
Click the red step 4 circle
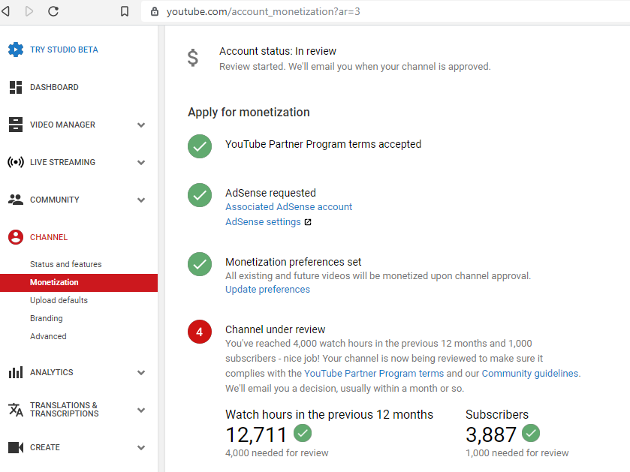coord(200,332)
